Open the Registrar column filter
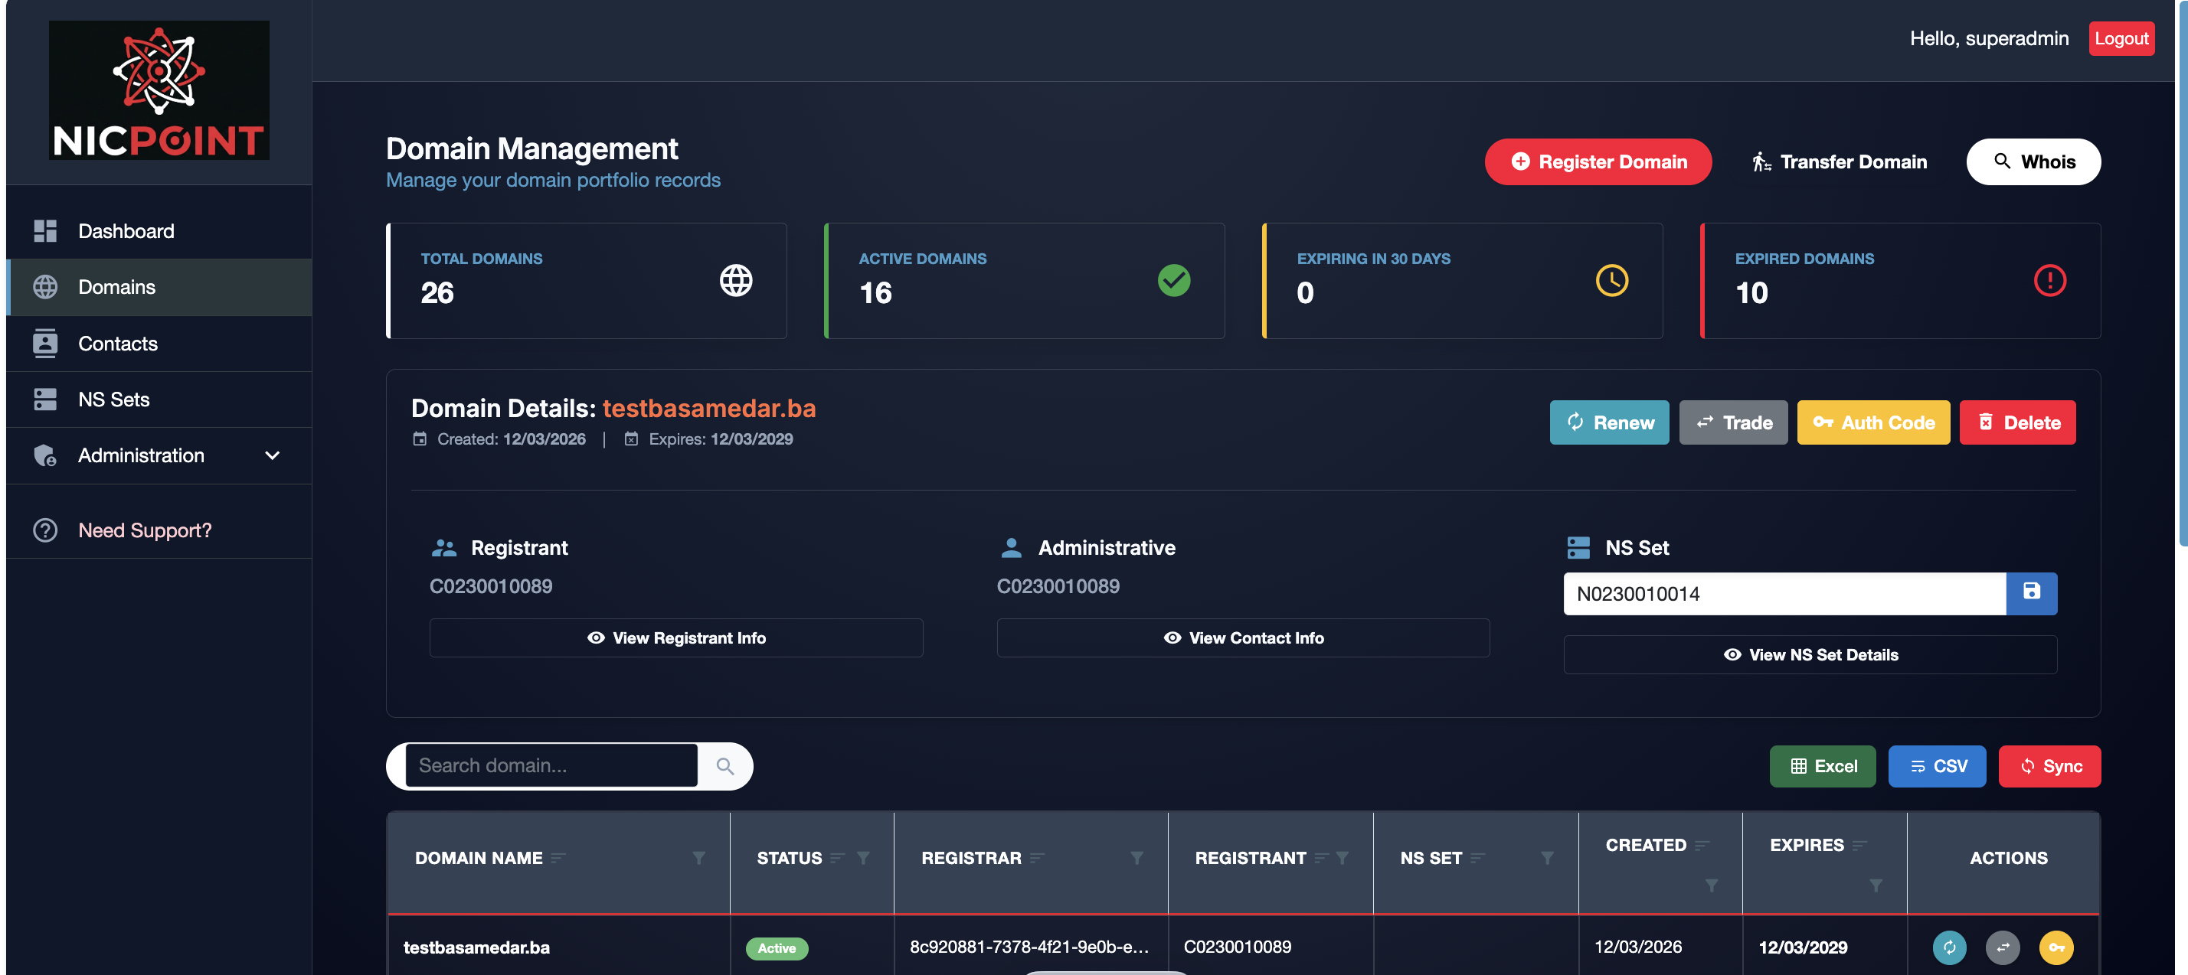The image size is (2188, 975). (x=1137, y=857)
